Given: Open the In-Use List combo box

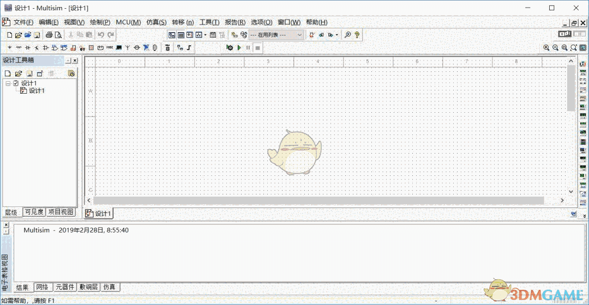Looking at the screenshot, I should [x=276, y=35].
